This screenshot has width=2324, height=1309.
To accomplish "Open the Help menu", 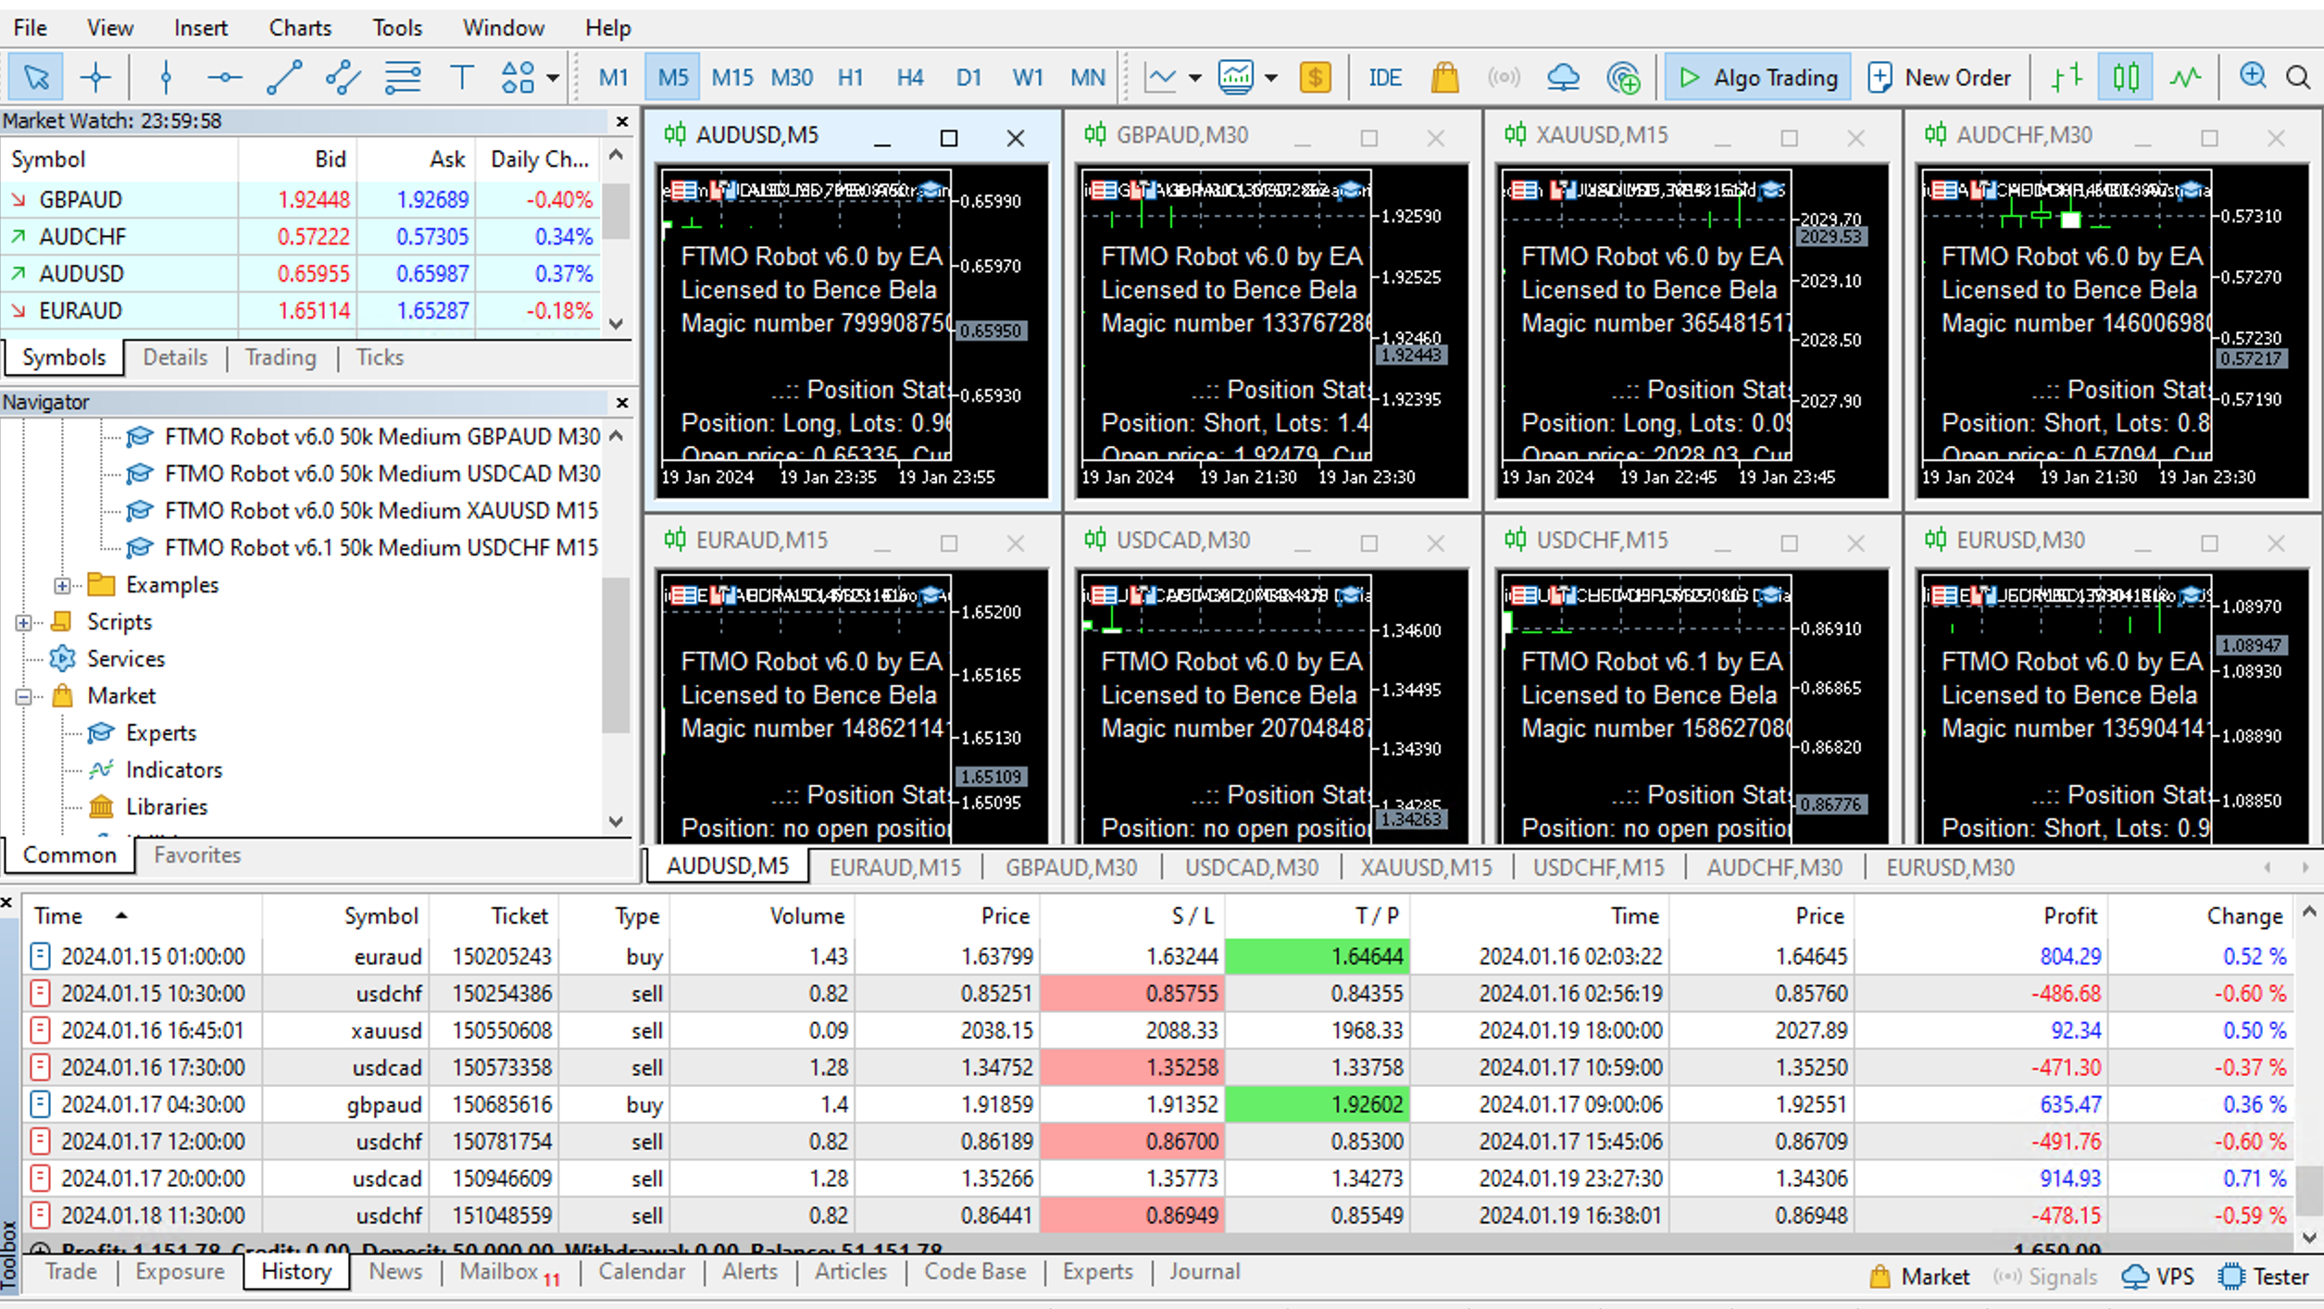I will coord(607,28).
